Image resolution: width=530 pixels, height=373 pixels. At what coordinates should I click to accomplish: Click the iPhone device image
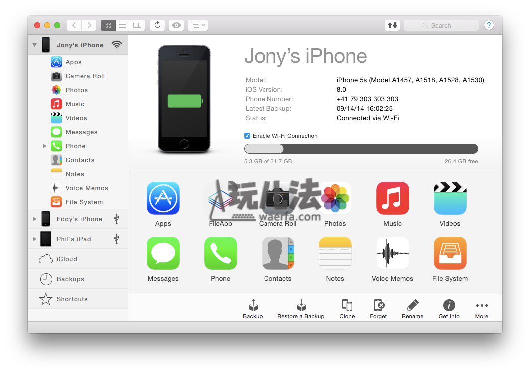click(184, 99)
